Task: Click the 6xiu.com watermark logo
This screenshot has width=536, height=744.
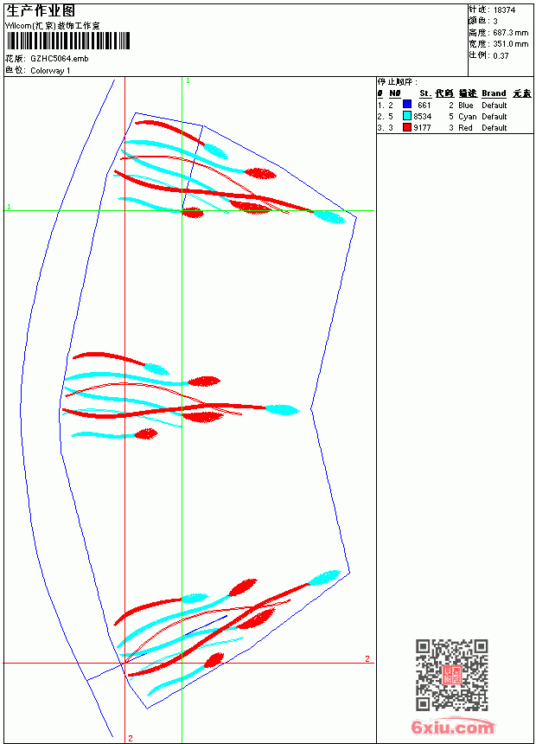Action: coord(452,726)
